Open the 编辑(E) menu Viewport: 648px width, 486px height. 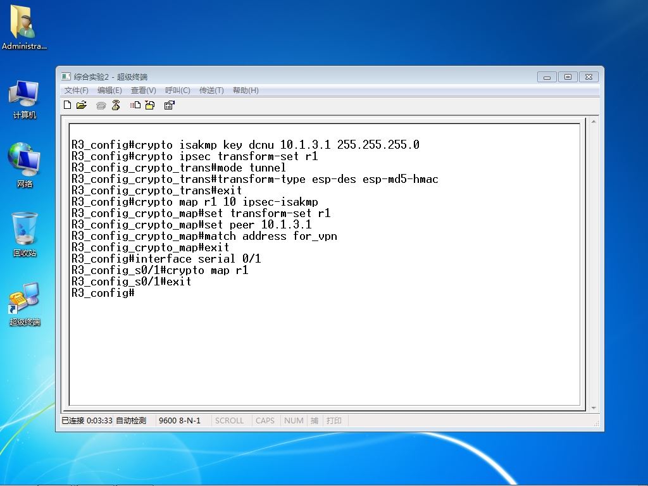(109, 90)
